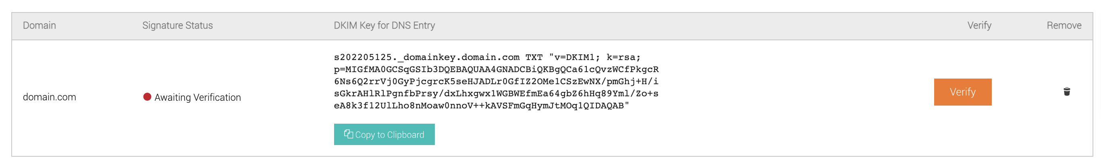Click the key line starting with sGkrAHlRlPgnfb
The width and height of the screenshot is (1101, 166).
[496, 93]
